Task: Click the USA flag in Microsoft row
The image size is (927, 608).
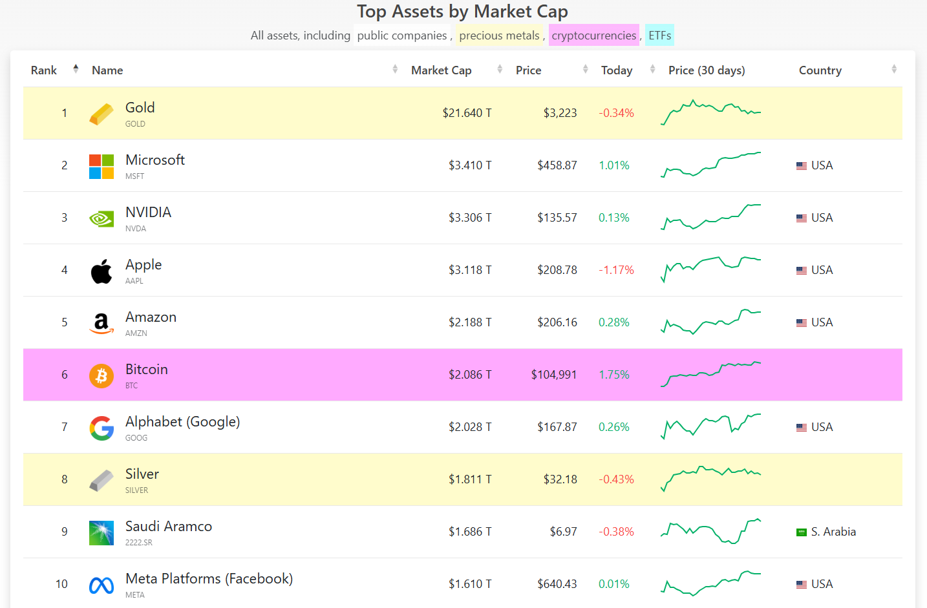Action: pyautogui.click(x=802, y=166)
